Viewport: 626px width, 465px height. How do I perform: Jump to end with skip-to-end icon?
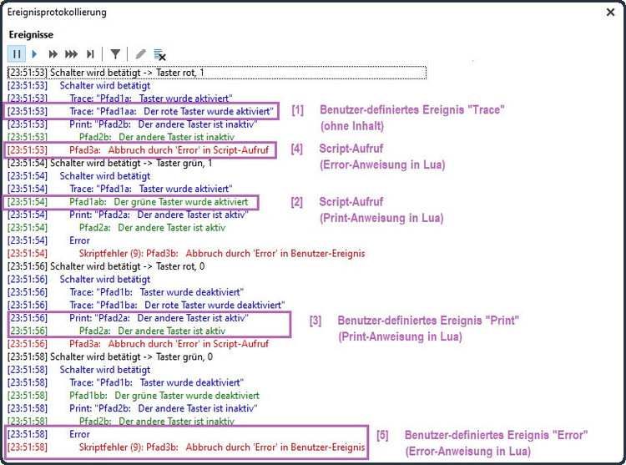click(90, 54)
